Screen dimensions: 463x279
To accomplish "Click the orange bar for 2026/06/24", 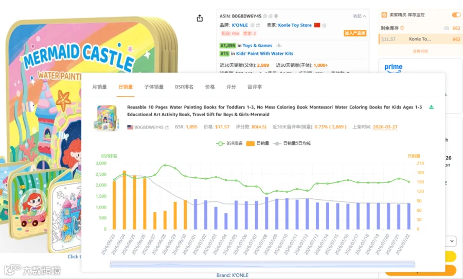I will [x=124, y=200].
